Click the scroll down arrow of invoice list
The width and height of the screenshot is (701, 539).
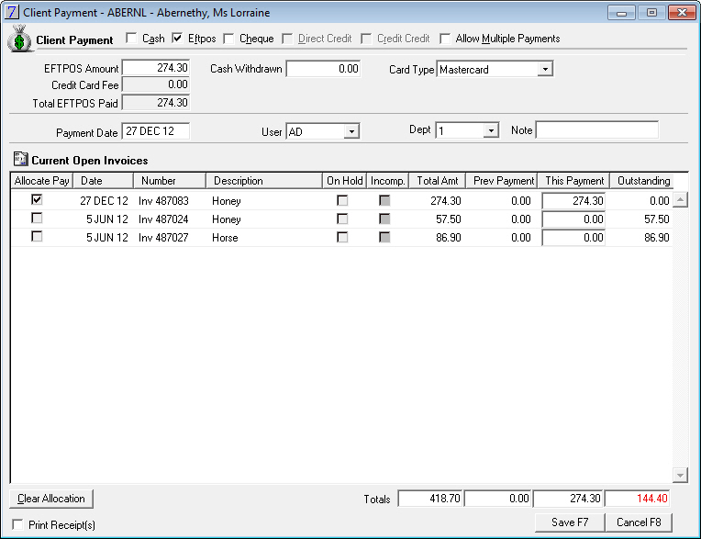[x=680, y=475]
